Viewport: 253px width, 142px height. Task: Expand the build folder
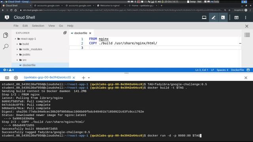[17, 44]
